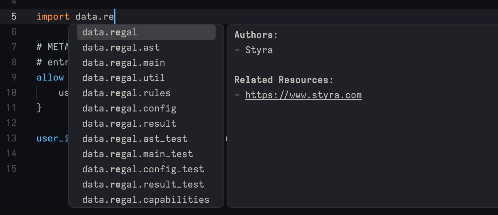Screen dimensions: 498x215
Task: Choose the data.regal.rules suggestion
Action: pyautogui.click(x=126, y=93)
